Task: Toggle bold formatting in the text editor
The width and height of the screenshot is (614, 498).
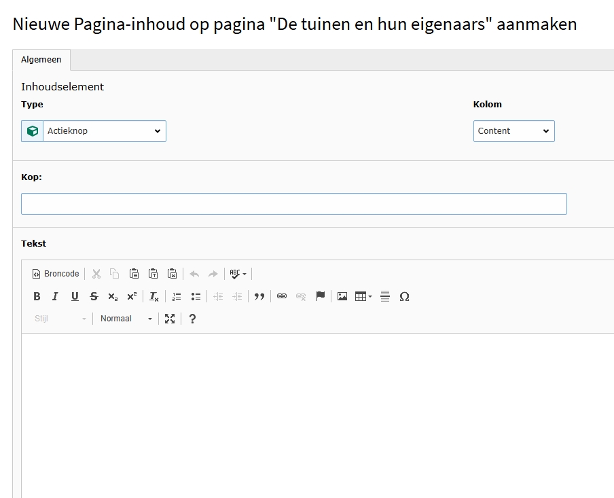Action: 37,296
